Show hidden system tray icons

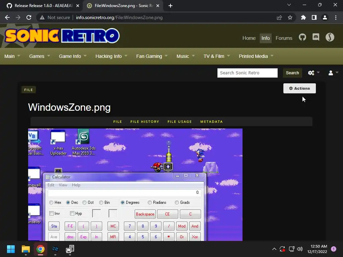click(274, 249)
